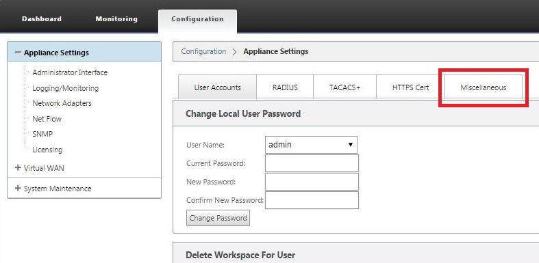Switch to the RADIUS tab
The height and width of the screenshot is (263, 539).
pyautogui.click(x=285, y=87)
